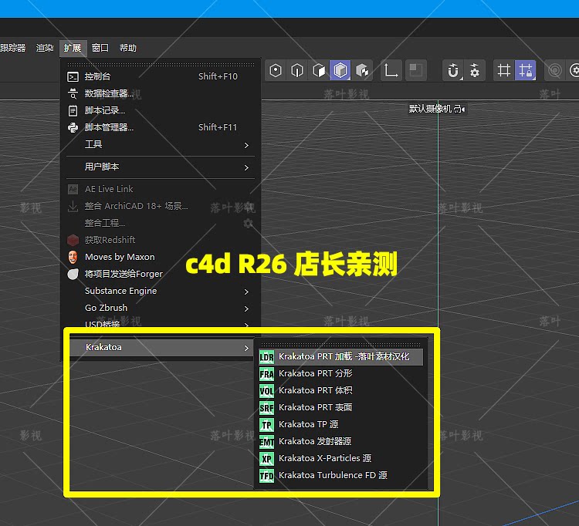579x526 pixels.
Task: Open the 帮助 menu
Action: pyautogui.click(x=128, y=48)
